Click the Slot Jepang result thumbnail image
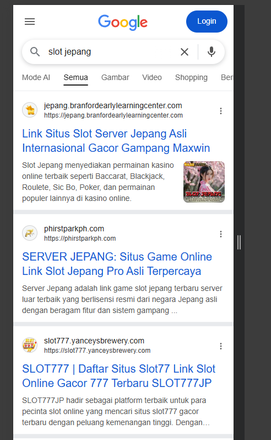Viewport: 271px width, 440px height. click(x=204, y=182)
